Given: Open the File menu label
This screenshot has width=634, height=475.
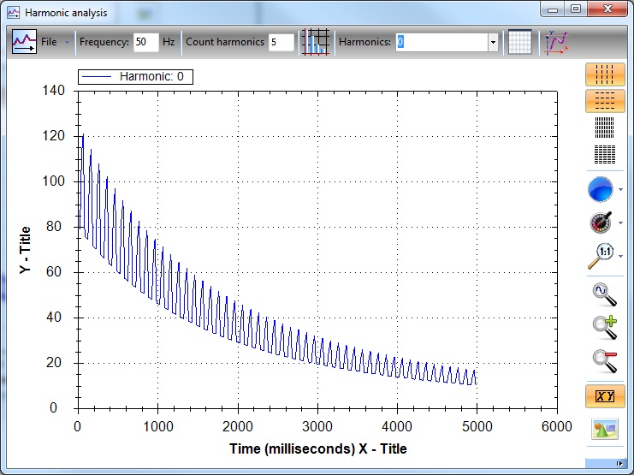Looking at the screenshot, I should 49,42.
